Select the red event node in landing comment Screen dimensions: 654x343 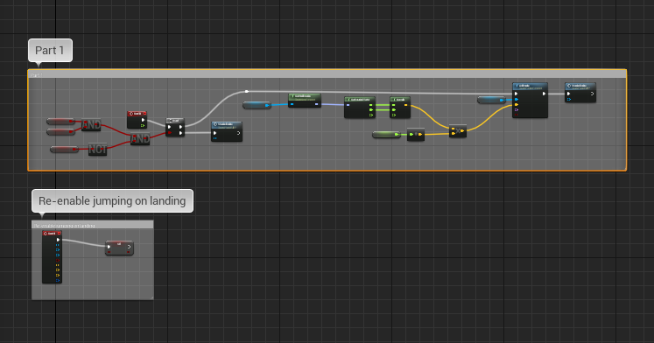tap(53, 257)
